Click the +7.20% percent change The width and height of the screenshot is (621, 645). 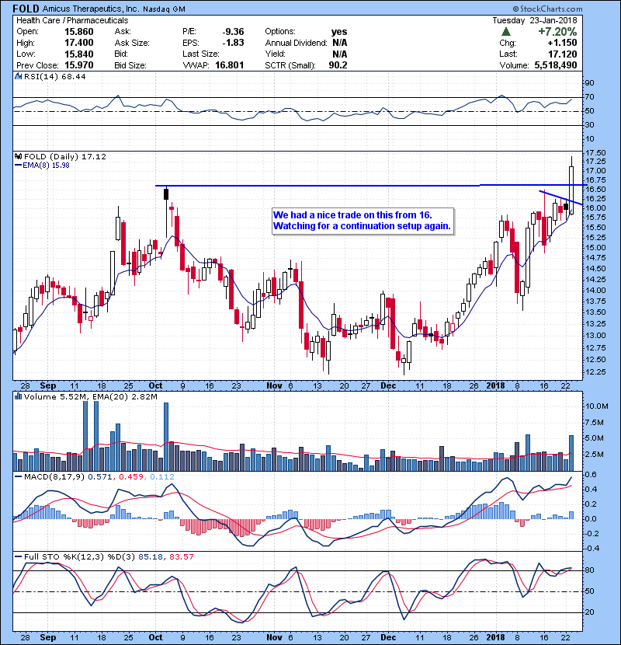click(557, 32)
